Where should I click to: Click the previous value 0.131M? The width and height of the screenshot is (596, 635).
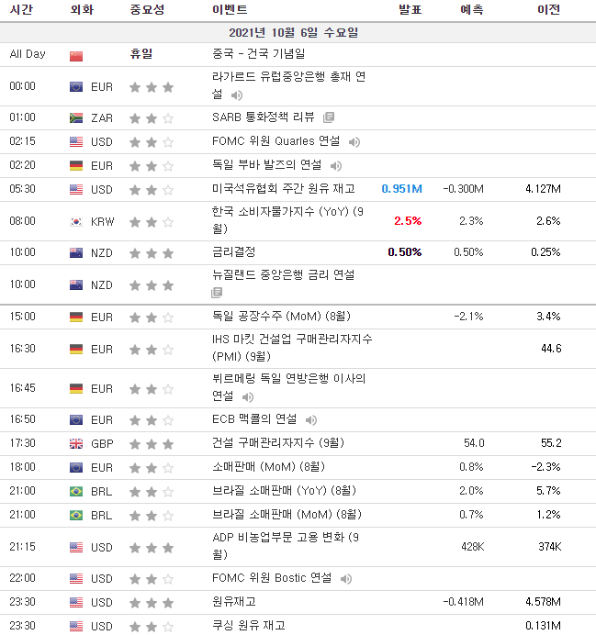click(543, 626)
